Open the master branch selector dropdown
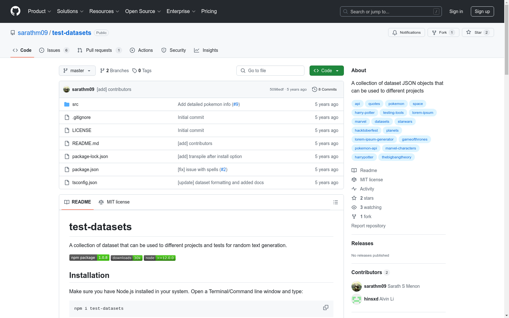This screenshot has width=509, height=318. pyautogui.click(x=77, y=71)
